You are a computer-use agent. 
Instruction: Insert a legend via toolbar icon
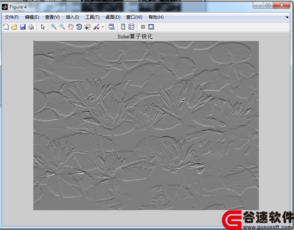click(x=131, y=27)
